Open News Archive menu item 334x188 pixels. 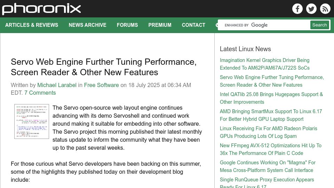click(x=87, y=25)
